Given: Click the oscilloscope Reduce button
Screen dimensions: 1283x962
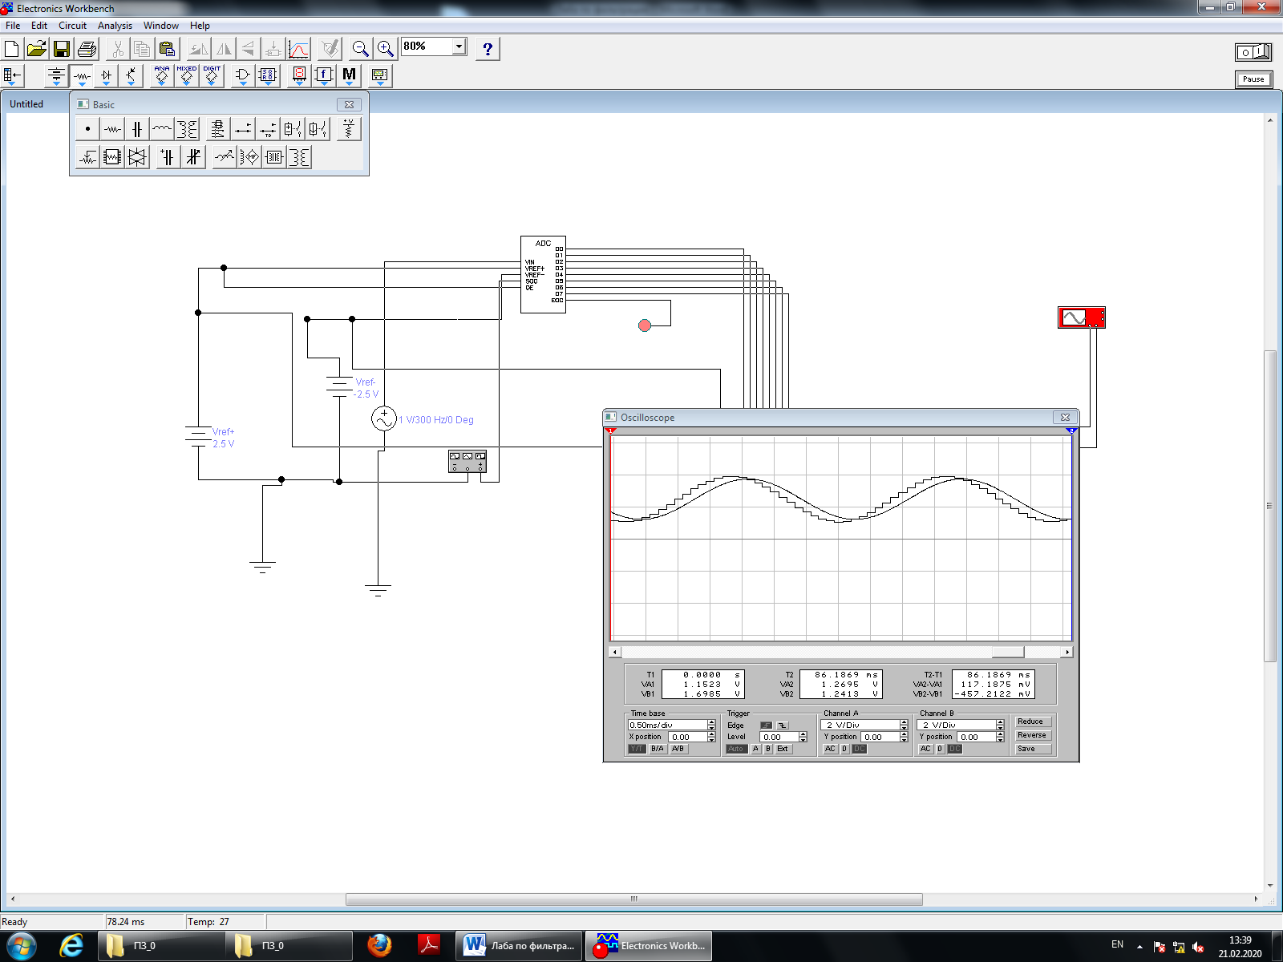Looking at the screenshot, I should pyautogui.click(x=1031, y=721).
